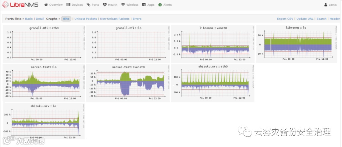Open the gronell.0fi::eth0 graph
This screenshot has width=342, height=147.
point(44,44)
